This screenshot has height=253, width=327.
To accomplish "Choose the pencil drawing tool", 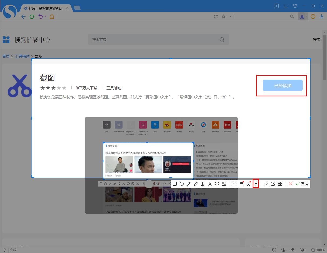I will point(196,184).
